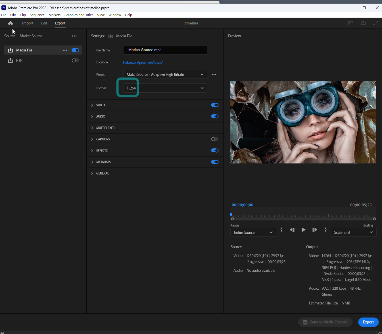Edit the File Name field
382x334 pixels.
point(165,50)
